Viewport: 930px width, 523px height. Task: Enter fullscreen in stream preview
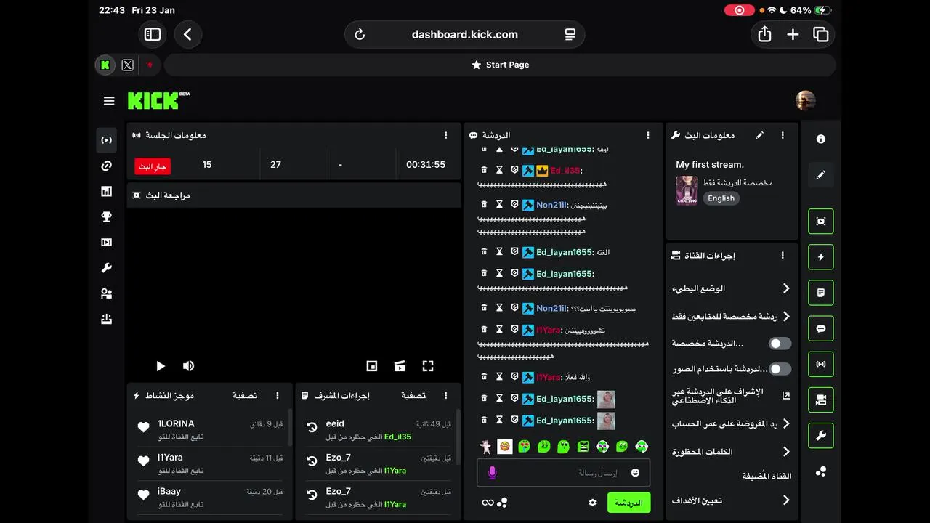click(x=428, y=366)
